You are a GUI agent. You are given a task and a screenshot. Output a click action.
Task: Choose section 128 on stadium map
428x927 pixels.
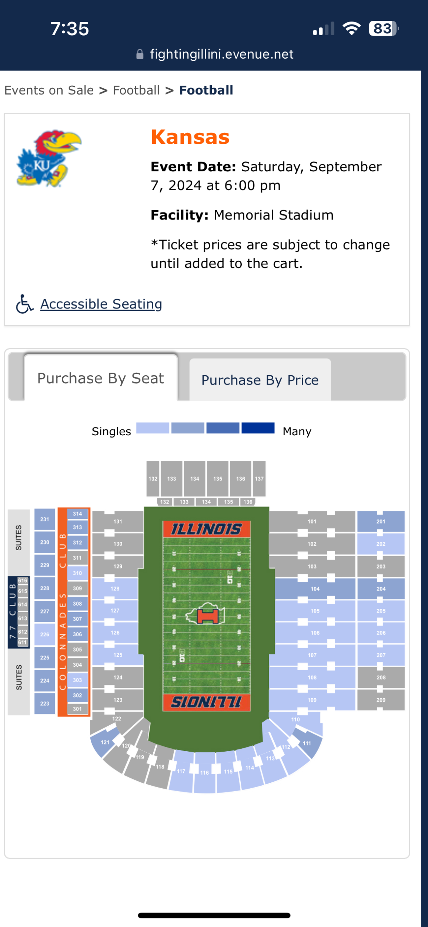115,588
